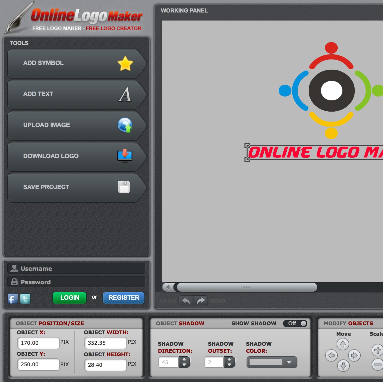Choose UPLOAD IMAGE from tools
The height and width of the screenshot is (382, 383).
(x=77, y=125)
